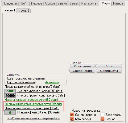Open script Низкого уровня энергии
The image size is (128, 123).
pos(40,91)
